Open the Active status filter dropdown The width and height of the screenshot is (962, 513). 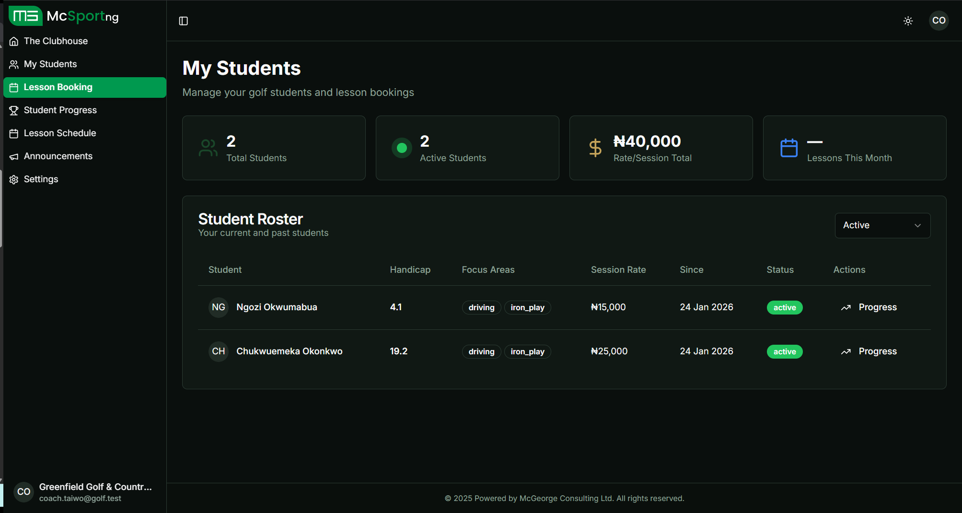[882, 225]
